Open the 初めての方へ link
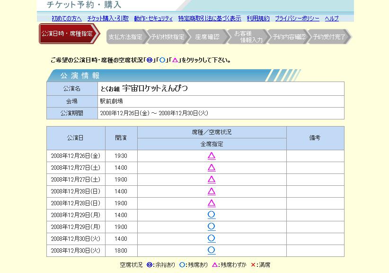 pyautogui.click(x=66, y=18)
